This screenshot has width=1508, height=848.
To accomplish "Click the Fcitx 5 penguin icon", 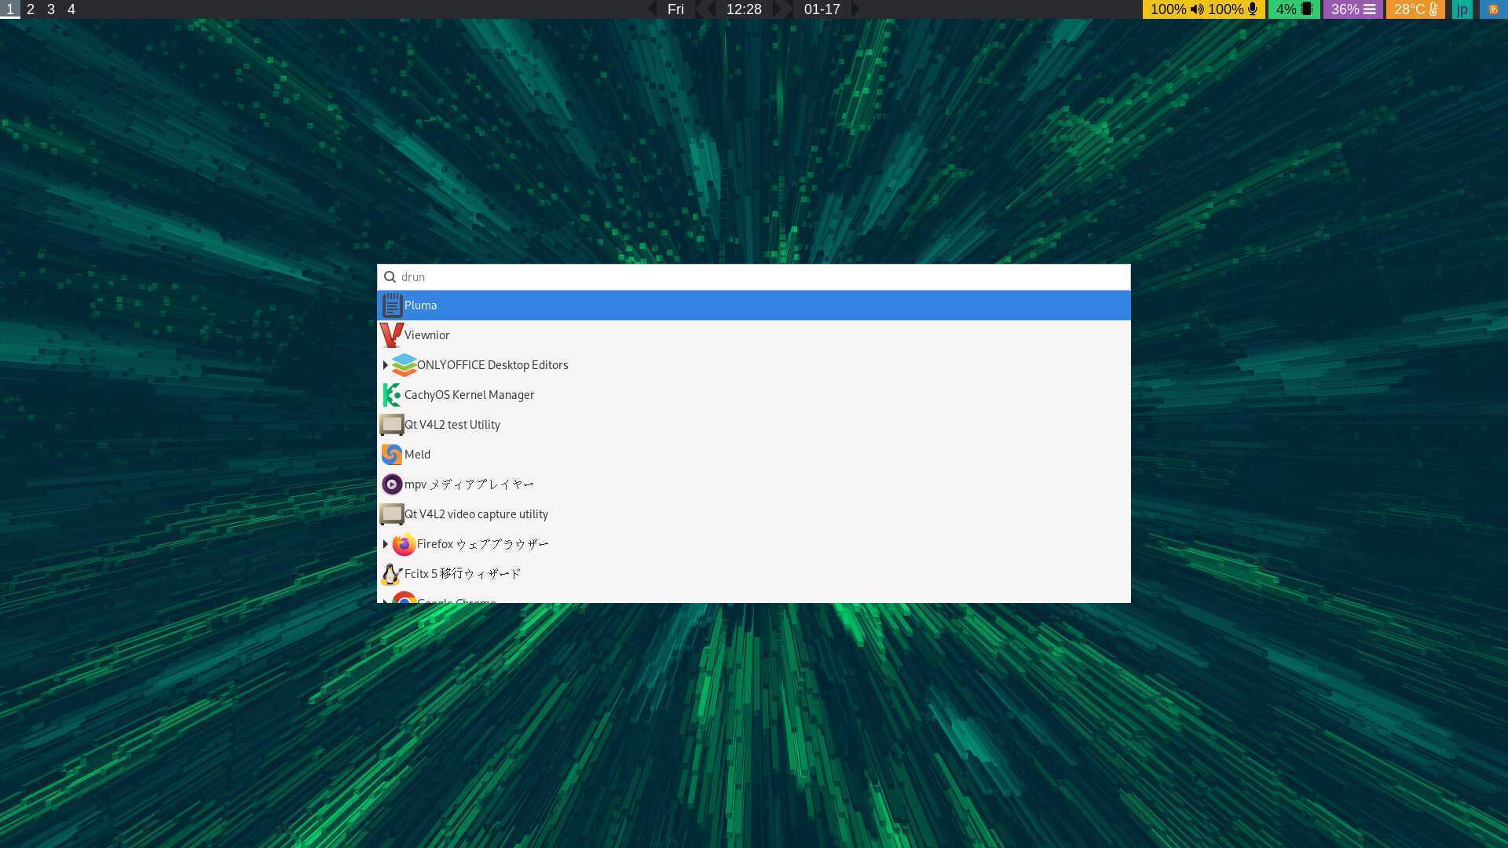I will point(391,574).
